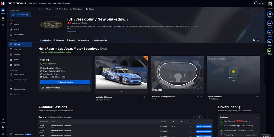Click 13th Week Shiny New Shakedown breadcrumb
The height and width of the screenshot is (137, 274).
tap(68, 9)
